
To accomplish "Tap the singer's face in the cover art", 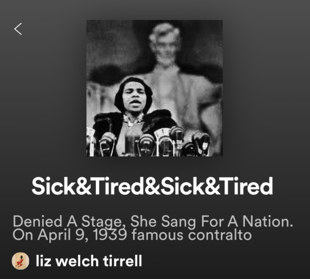I will tap(135, 94).
